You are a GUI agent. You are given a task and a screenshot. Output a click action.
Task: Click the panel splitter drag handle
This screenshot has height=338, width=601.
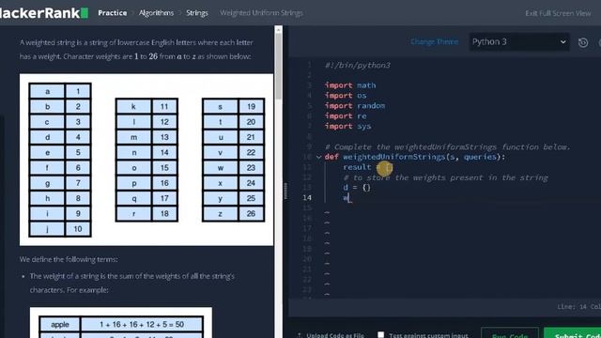(285, 191)
